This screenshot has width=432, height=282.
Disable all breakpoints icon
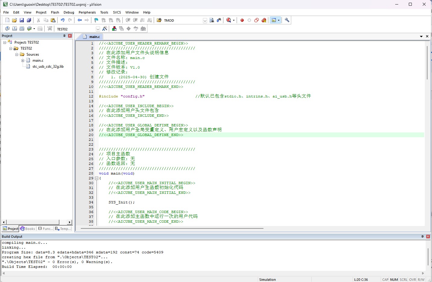point(257,20)
